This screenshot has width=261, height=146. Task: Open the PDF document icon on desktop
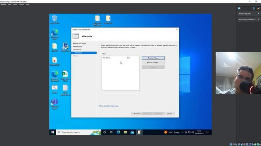(x=55, y=61)
